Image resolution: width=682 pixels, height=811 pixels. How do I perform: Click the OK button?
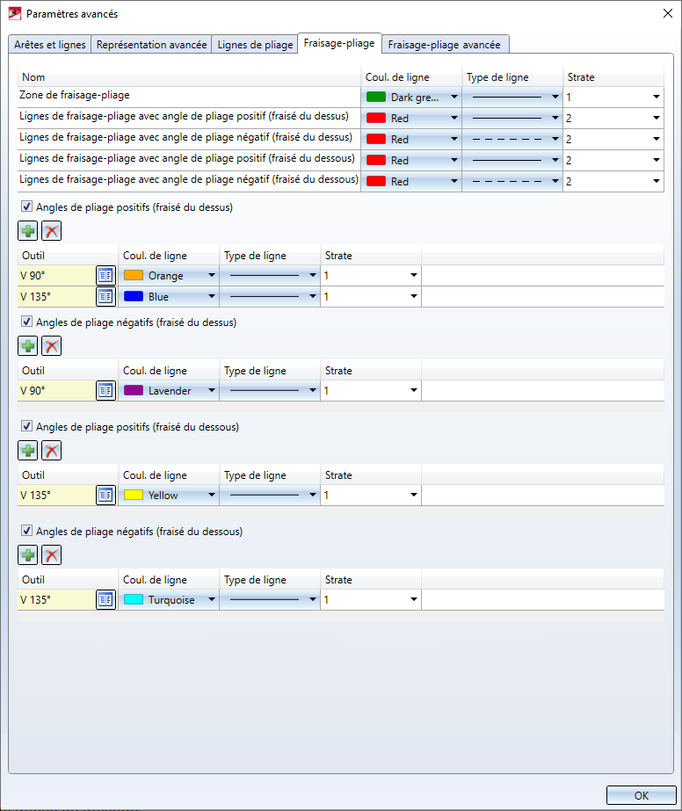(641, 795)
